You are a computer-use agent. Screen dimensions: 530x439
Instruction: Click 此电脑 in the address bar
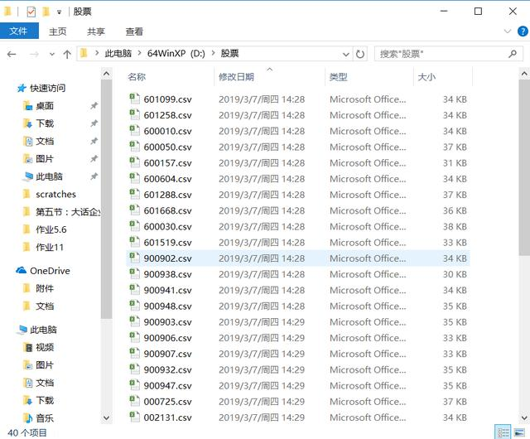[x=118, y=54]
